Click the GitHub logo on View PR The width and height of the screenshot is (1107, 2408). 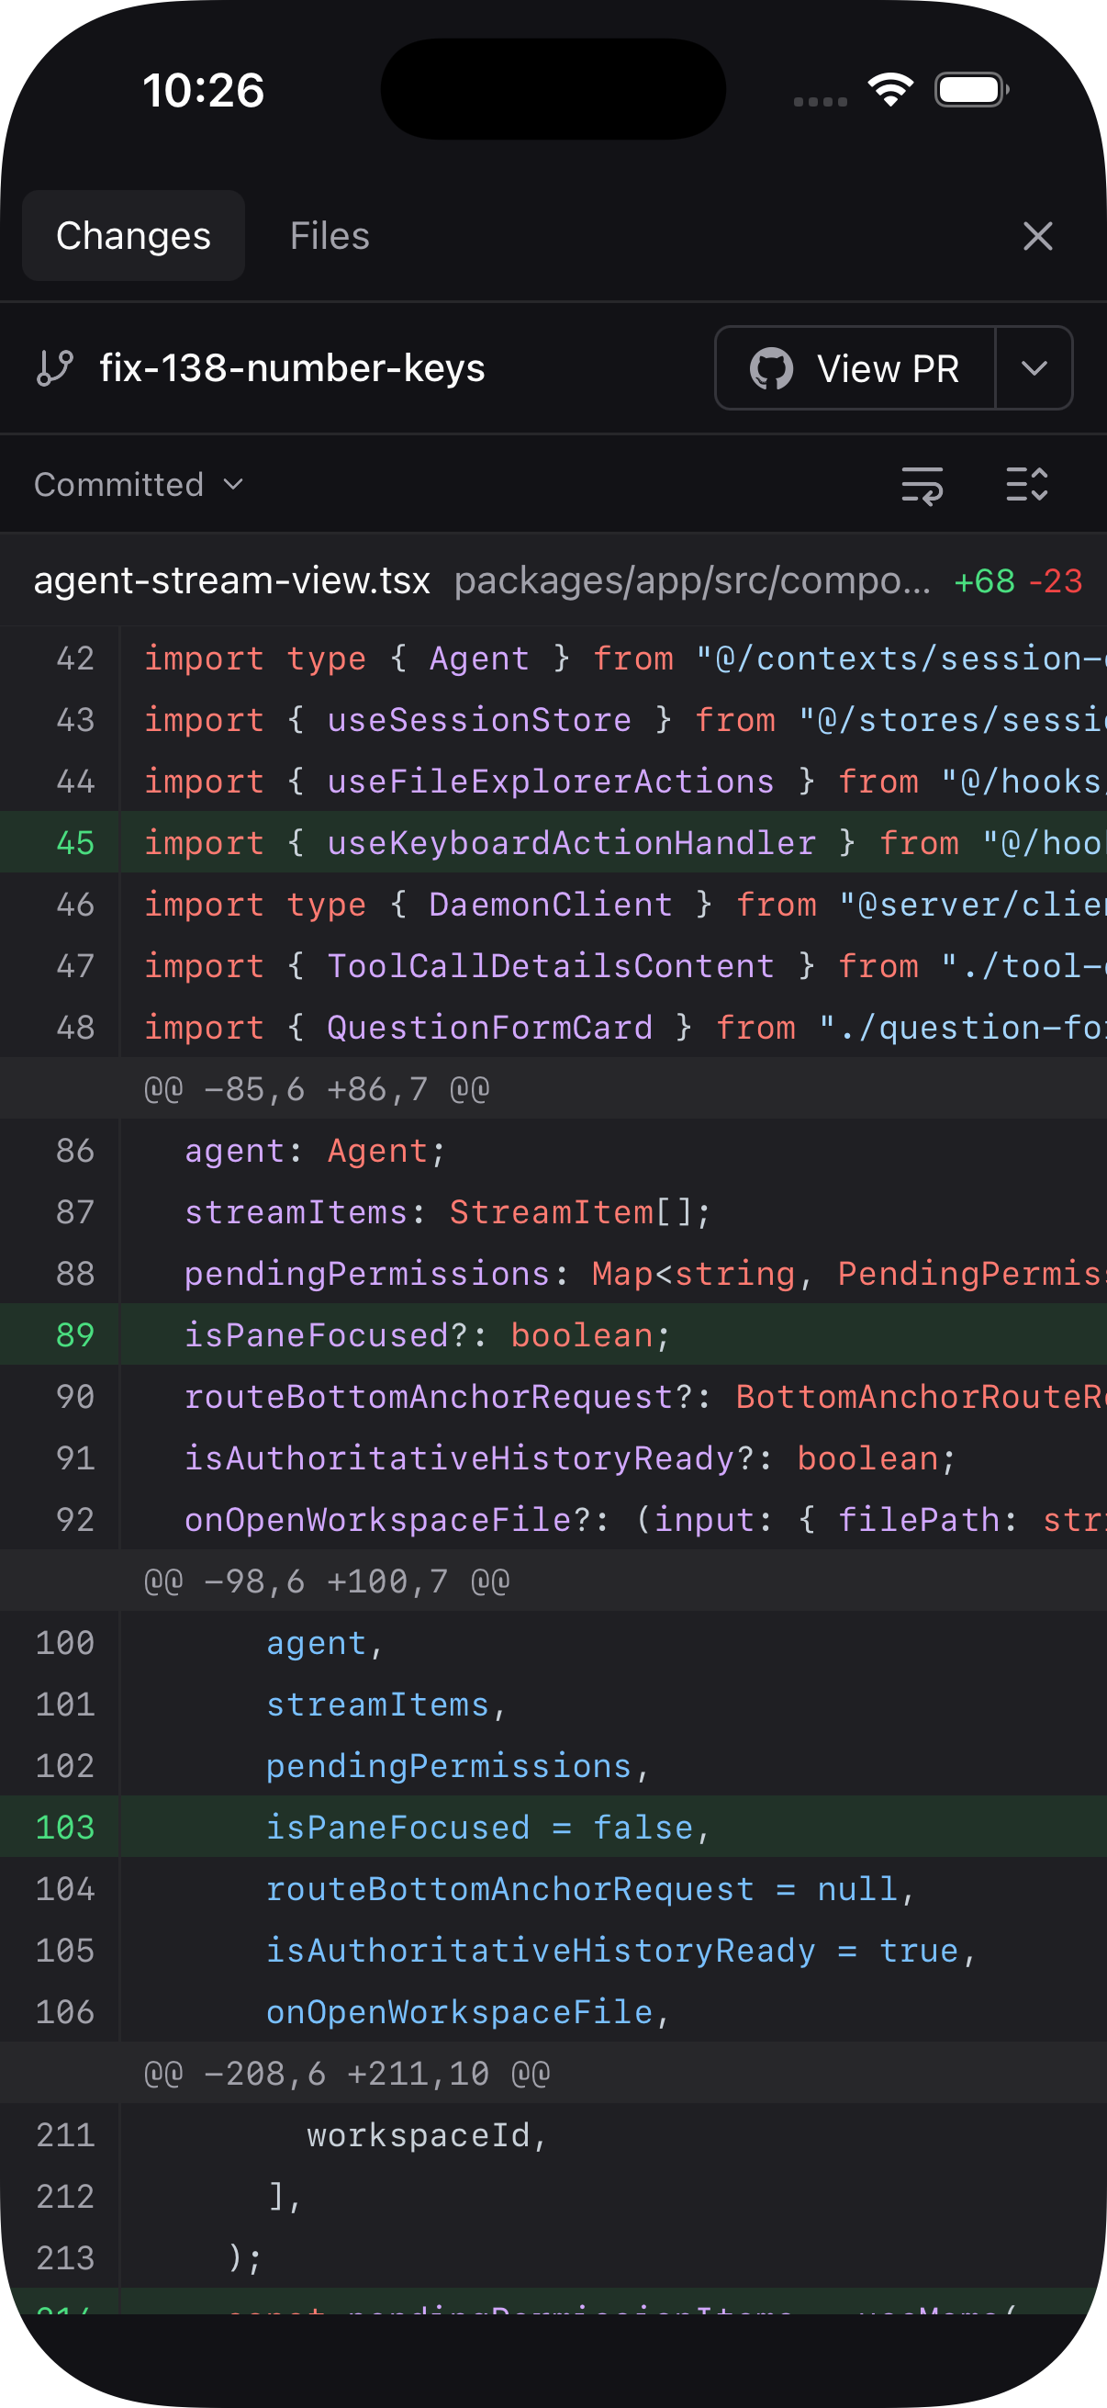[772, 369]
